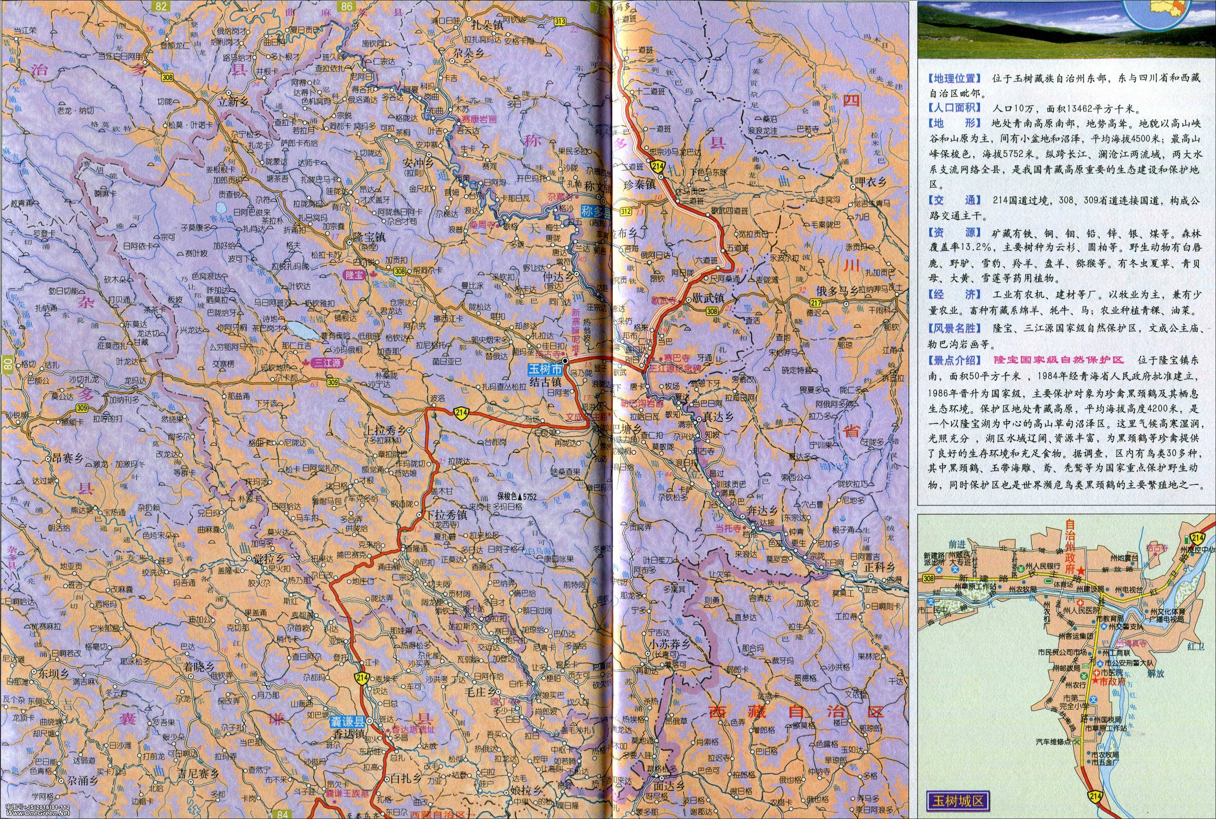1216x819 pixels.
Task: Click the pink 隆宝 reserve label
Action: (354, 275)
